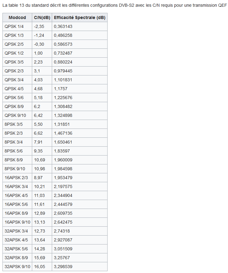Viewport: 228px width, 273px height.
Task: Click the 32APSK 9/10 row label
Action: pos(17,267)
